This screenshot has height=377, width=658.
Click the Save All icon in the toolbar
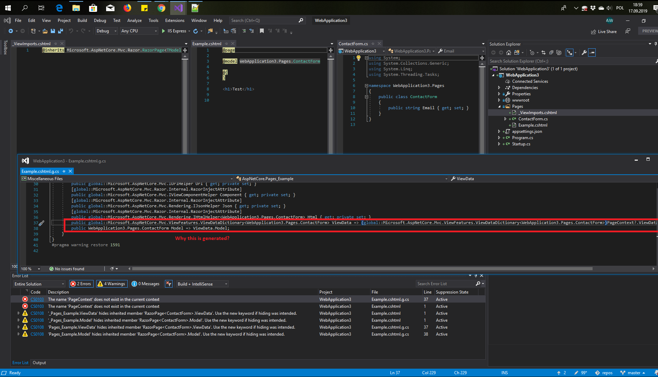pyautogui.click(x=61, y=31)
